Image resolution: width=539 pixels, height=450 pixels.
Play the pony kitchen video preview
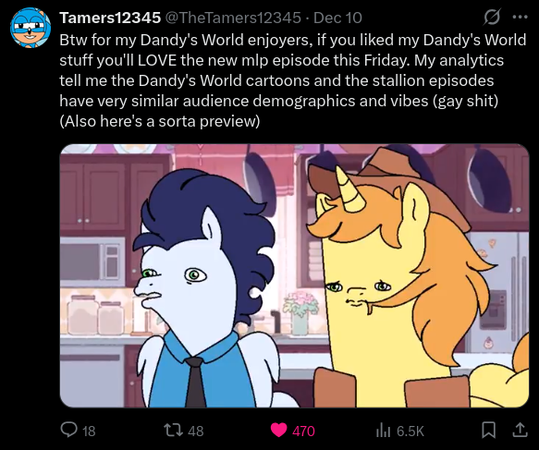coord(294,275)
